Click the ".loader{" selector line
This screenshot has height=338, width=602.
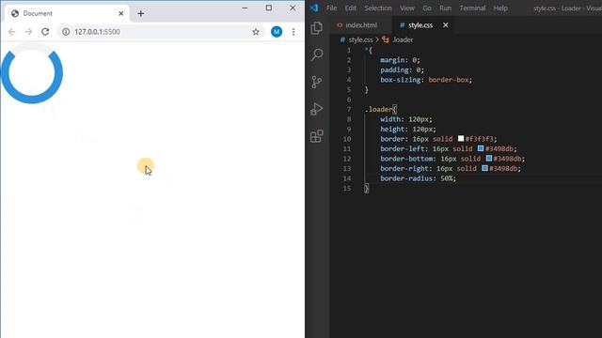(380, 109)
